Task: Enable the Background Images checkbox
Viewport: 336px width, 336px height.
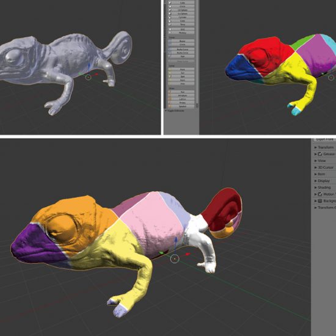Action: (x=320, y=201)
